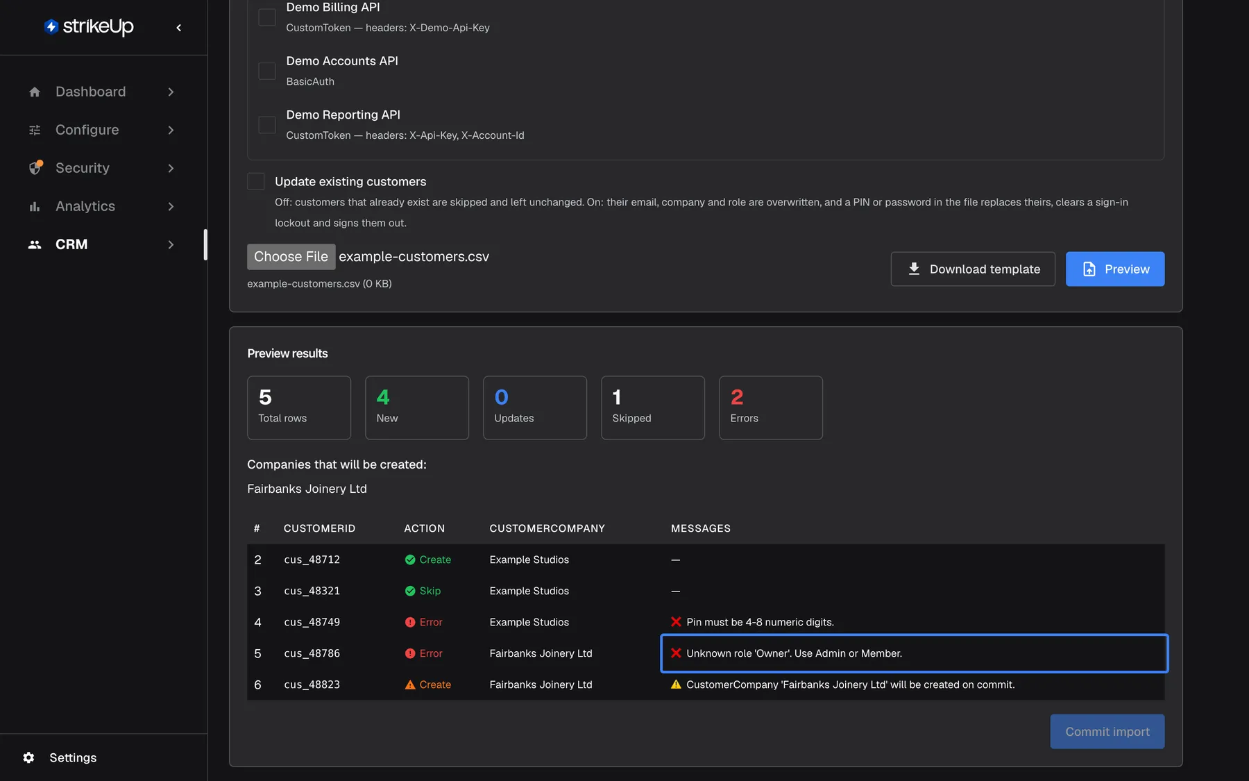Go to the Security section
Viewport: 1249px width, 781px height.
coord(103,169)
